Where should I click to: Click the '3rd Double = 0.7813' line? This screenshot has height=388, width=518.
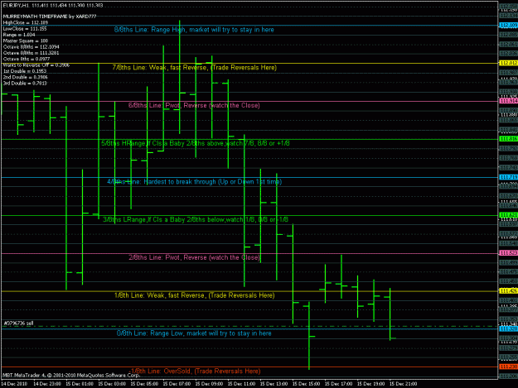tap(25, 83)
